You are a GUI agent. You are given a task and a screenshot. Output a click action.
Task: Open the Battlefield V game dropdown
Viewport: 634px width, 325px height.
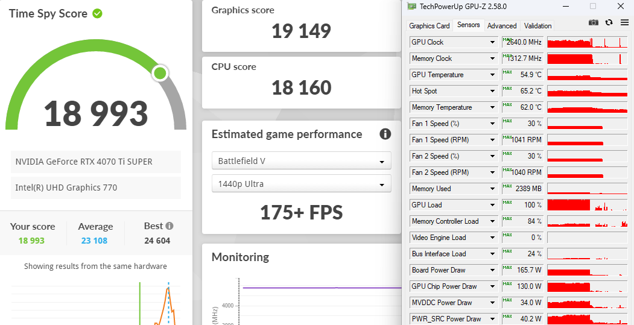coord(301,161)
